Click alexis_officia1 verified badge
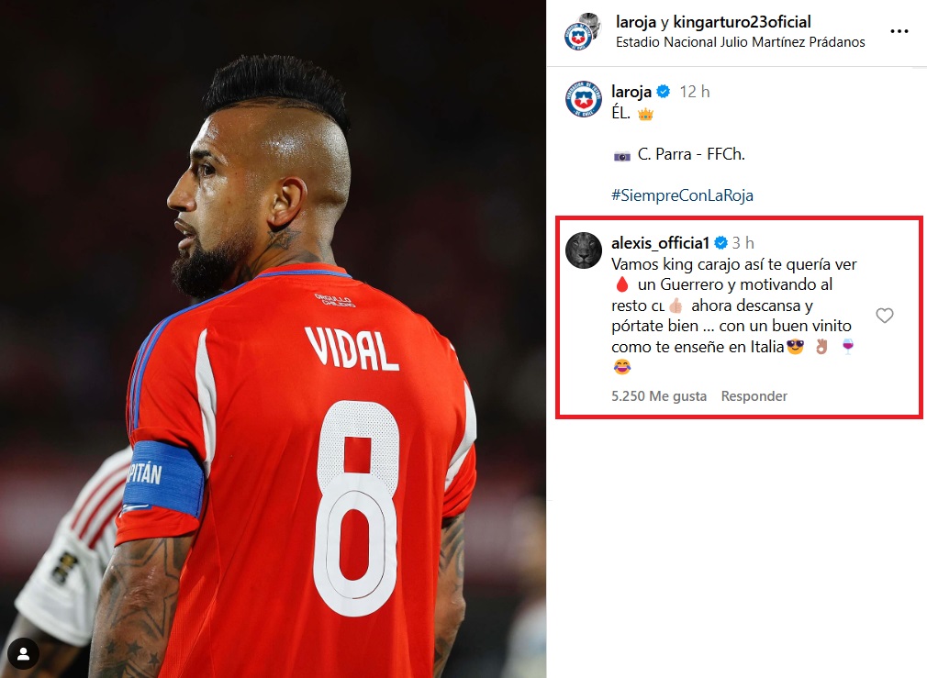Image resolution: width=927 pixels, height=678 pixels. click(720, 243)
